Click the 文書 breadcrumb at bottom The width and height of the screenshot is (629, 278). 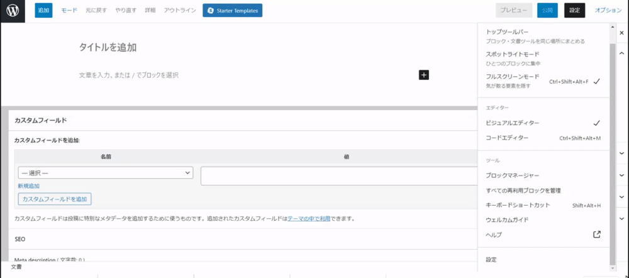[16, 267]
